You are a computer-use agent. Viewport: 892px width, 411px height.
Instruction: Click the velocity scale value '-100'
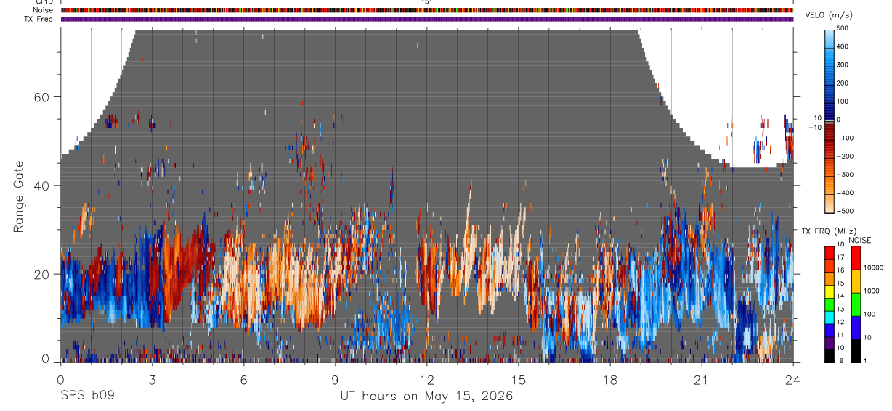click(845, 138)
